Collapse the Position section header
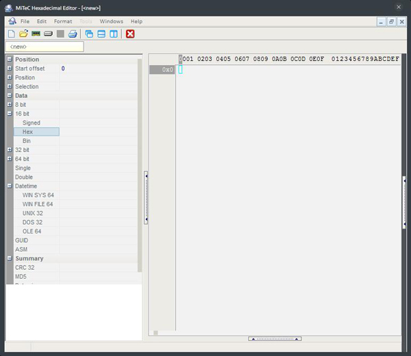The width and height of the screenshot is (411, 356). tap(10, 59)
